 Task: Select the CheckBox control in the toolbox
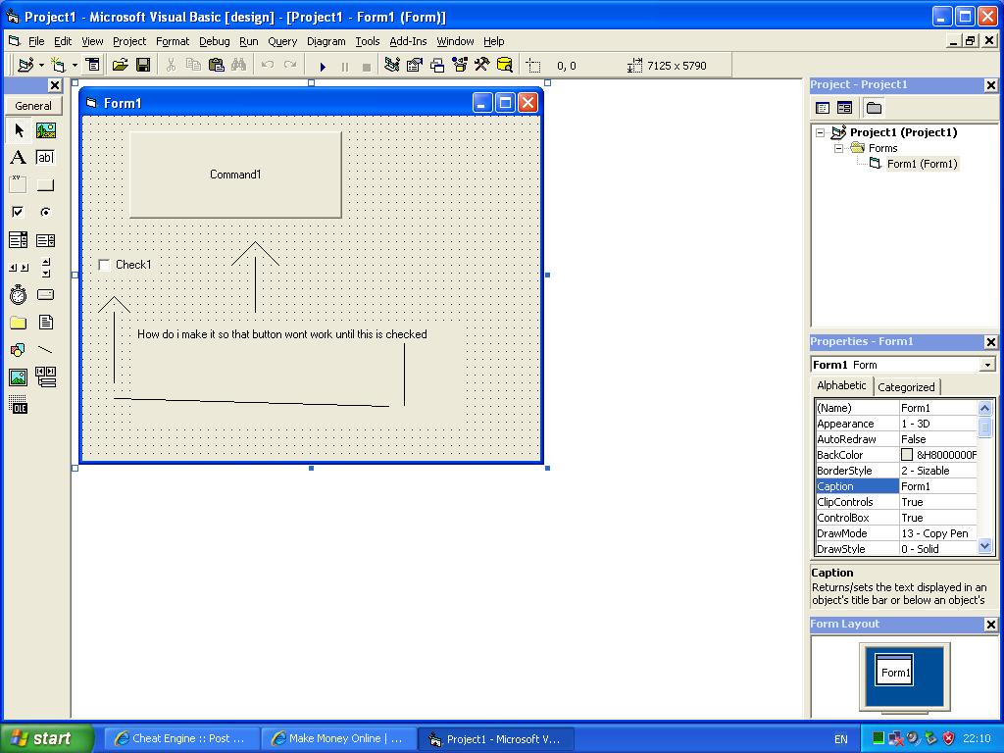(x=19, y=213)
